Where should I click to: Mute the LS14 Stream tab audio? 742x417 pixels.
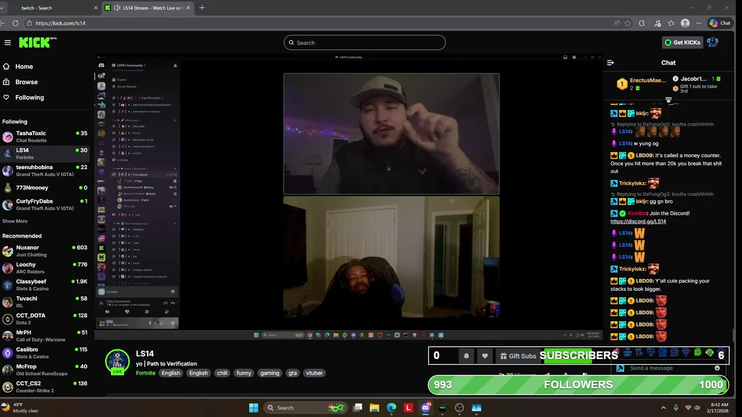117,8
